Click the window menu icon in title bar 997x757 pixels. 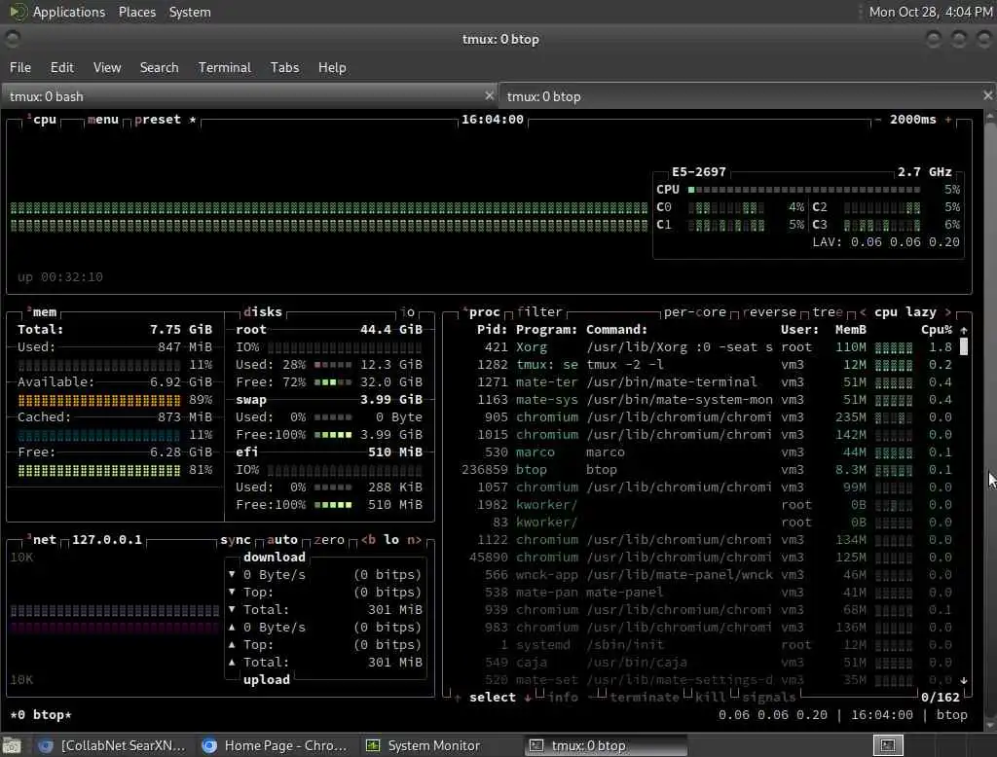click(x=12, y=39)
